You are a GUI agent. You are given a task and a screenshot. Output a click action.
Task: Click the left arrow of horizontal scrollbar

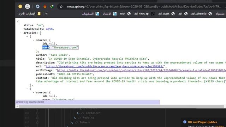click(17, 107)
